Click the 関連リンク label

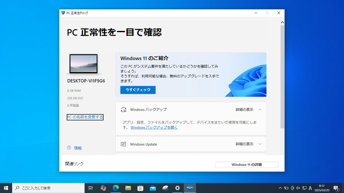pyautogui.click(x=74, y=164)
